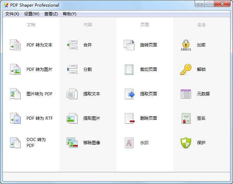Viewport: 233px width, 184px height.
Task: Open the 帮助(Y) menu
Action: [69, 14]
